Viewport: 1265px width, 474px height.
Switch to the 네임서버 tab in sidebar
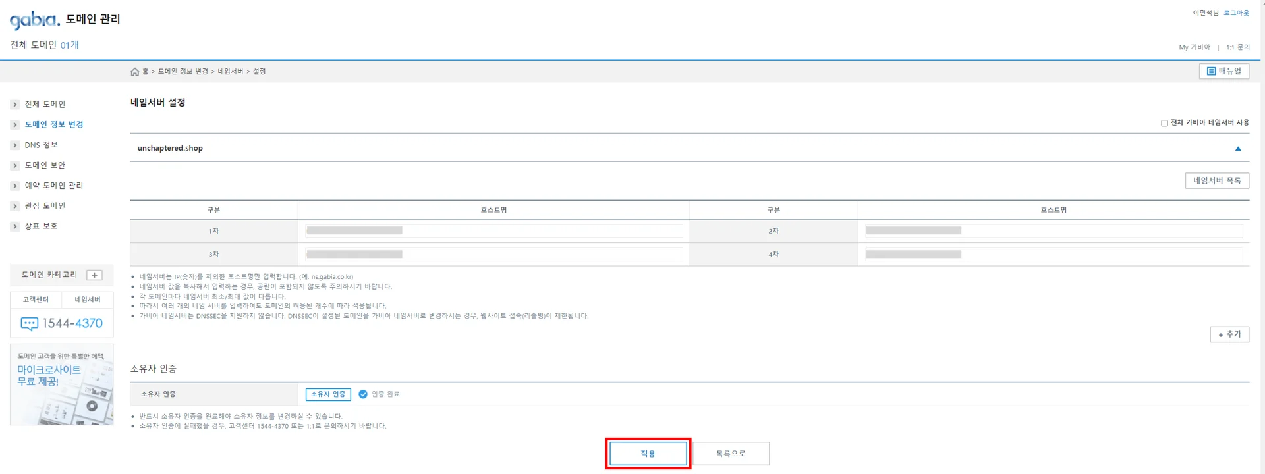point(87,300)
